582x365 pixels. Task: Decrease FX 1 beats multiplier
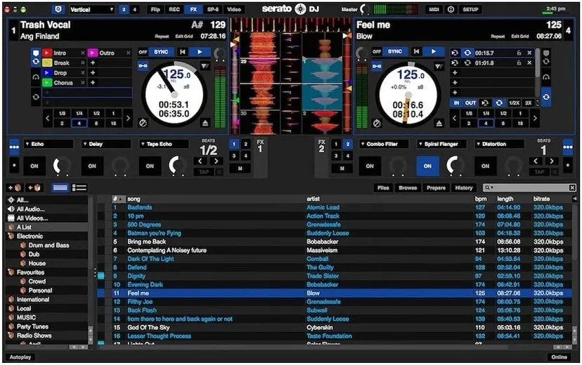tap(200, 161)
